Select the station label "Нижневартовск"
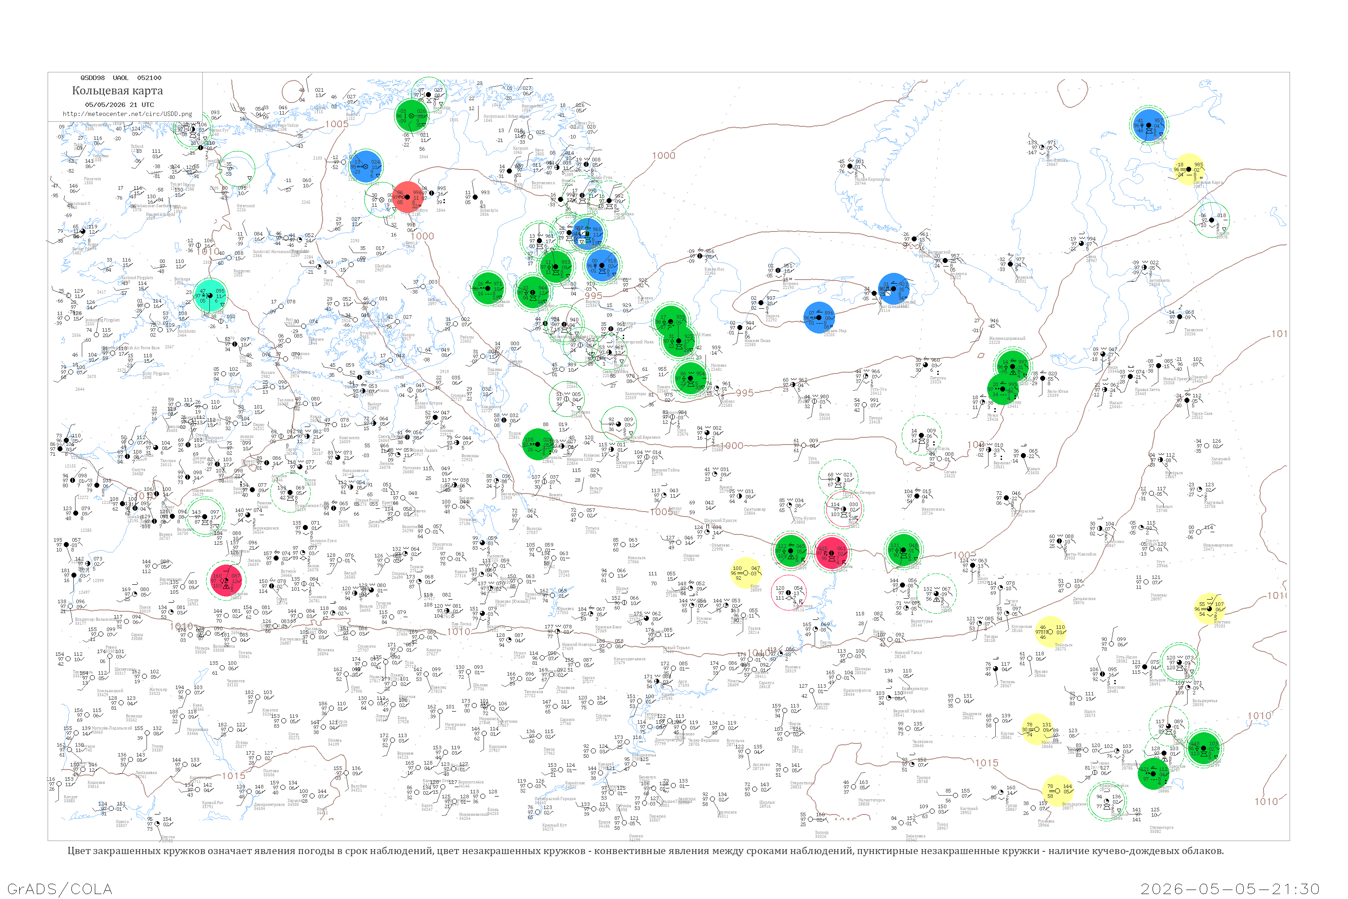The image size is (1348, 899). pos(1217,545)
